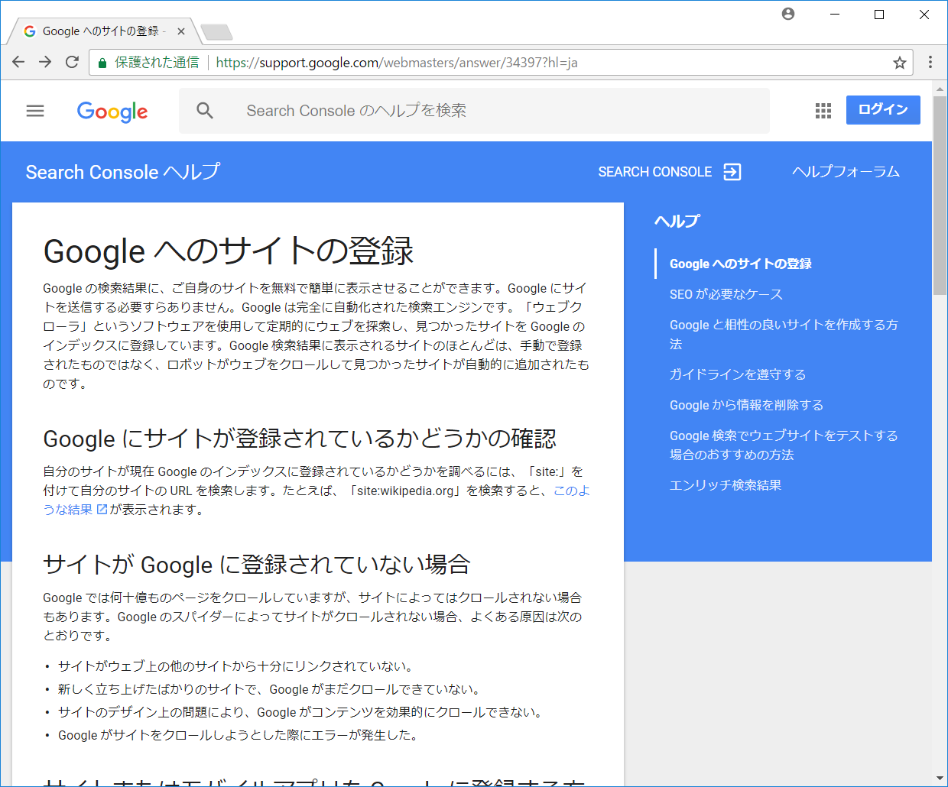This screenshot has height=787, width=948.
Task: Click the Search Console help search field
Action: click(x=474, y=111)
